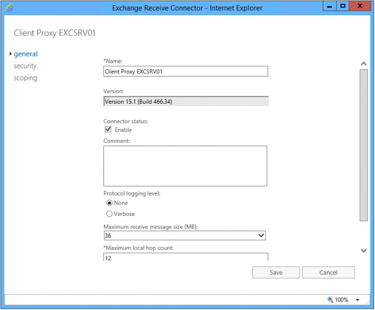Toggle the Enable connector status checkbox
Screen dimensions: 375x310
[x=108, y=130]
